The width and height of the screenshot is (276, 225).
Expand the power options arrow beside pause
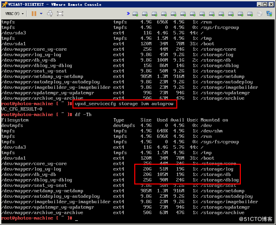(41, 14)
